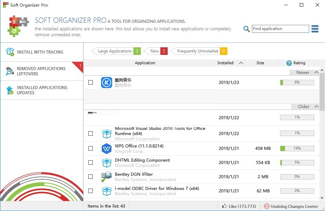Click the Undoing Changes Center lifebuoy icon
The width and height of the screenshot is (325, 211).
coord(267,206)
